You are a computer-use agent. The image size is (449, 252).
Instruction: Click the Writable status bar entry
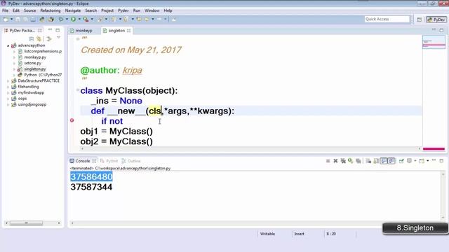[x=267, y=234]
